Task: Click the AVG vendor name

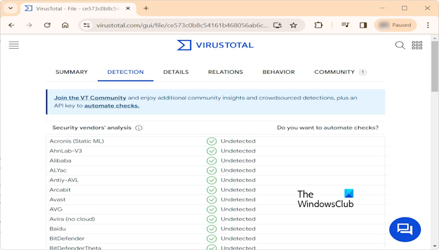Action: (56, 209)
